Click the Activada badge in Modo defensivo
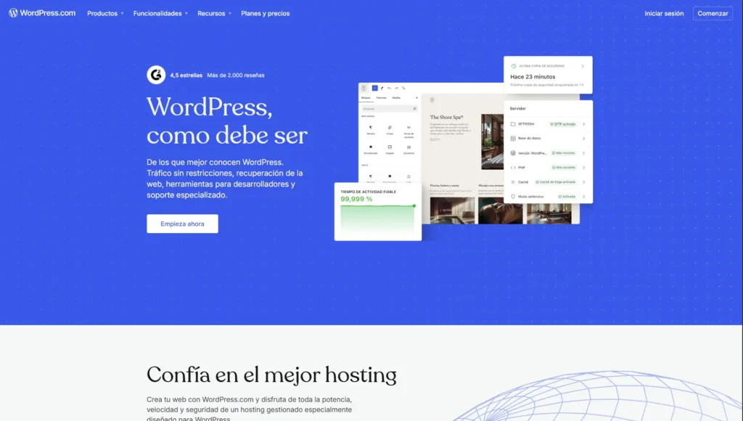This screenshot has width=743, height=421. (x=567, y=196)
